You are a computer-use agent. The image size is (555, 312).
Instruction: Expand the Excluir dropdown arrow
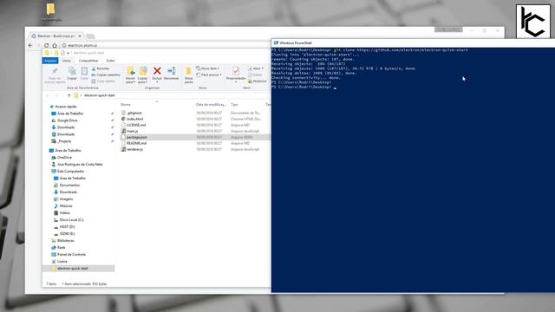click(x=157, y=82)
